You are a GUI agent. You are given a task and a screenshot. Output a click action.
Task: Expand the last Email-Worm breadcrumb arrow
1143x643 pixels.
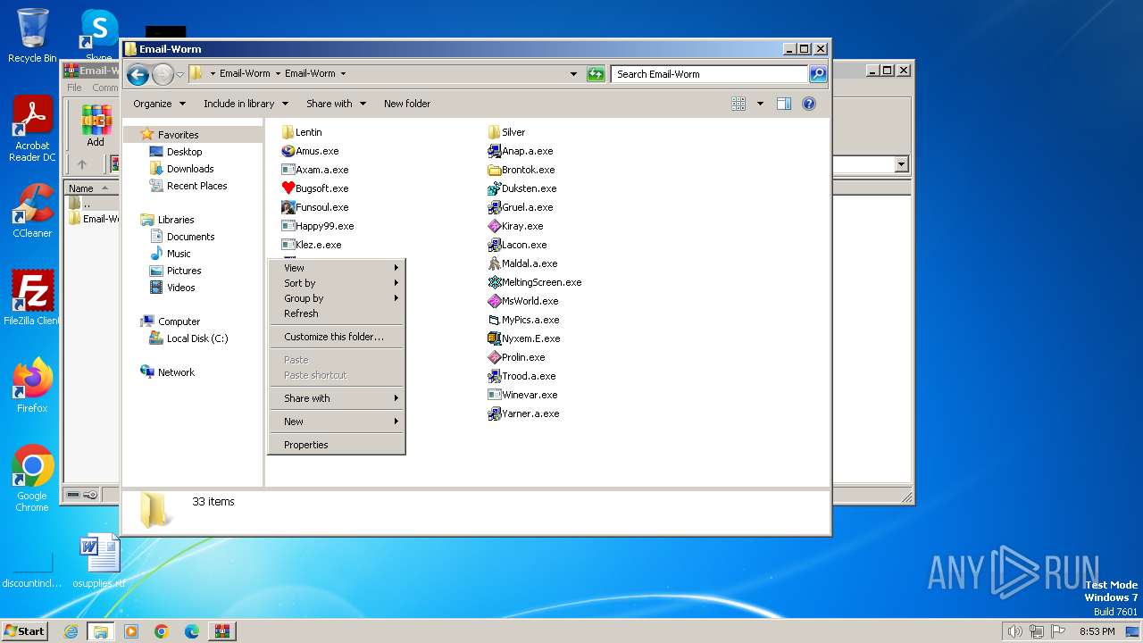[x=343, y=74]
